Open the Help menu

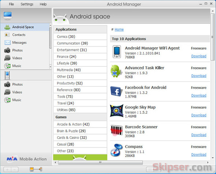[x=43, y=4]
